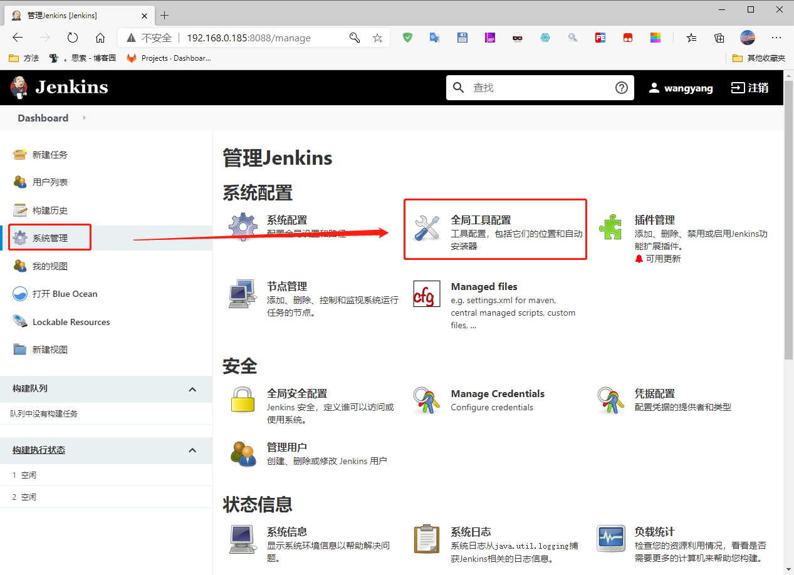794x575 pixels.
Task: Click the 我的视图 sidebar icon
Action: (20, 266)
